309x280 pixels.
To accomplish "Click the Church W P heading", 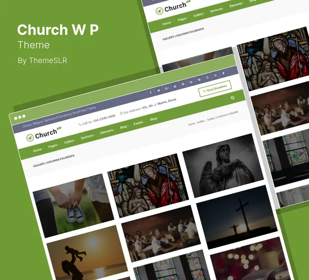I will (x=58, y=30).
